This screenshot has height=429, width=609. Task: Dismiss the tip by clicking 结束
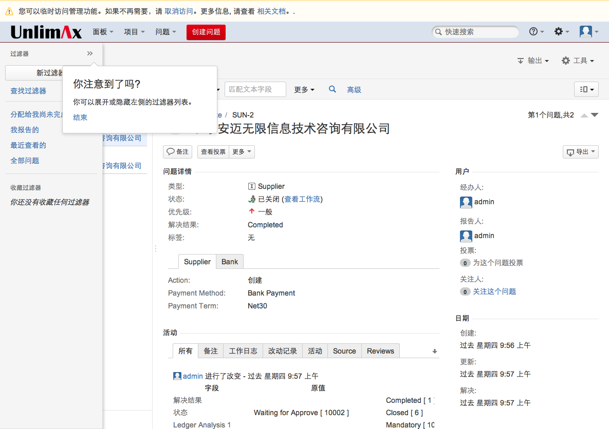[80, 118]
